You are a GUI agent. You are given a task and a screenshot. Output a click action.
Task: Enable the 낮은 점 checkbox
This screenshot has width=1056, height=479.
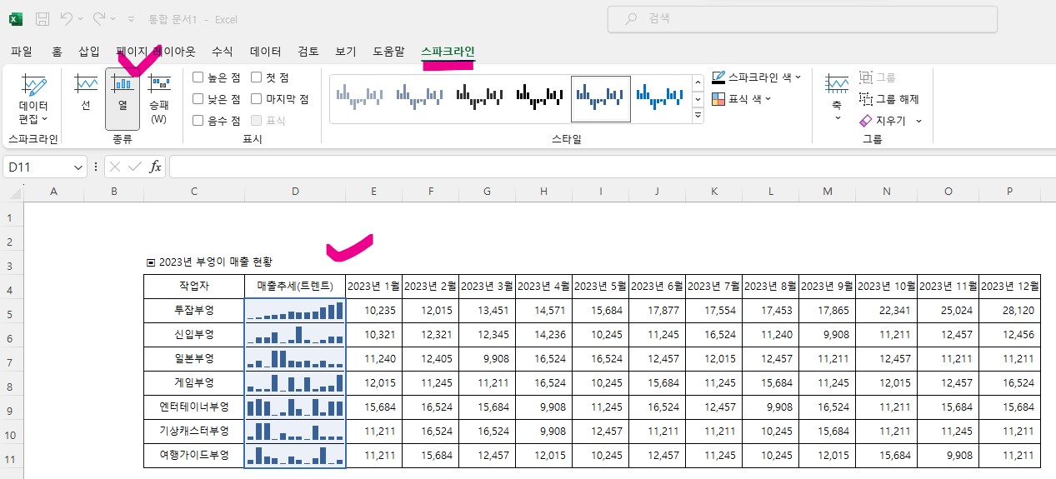[x=198, y=99]
